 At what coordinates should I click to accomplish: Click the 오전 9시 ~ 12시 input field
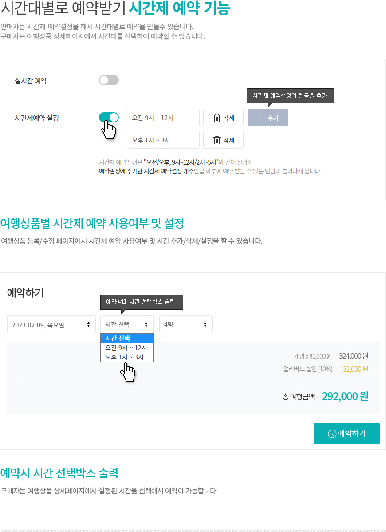[163, 118]
